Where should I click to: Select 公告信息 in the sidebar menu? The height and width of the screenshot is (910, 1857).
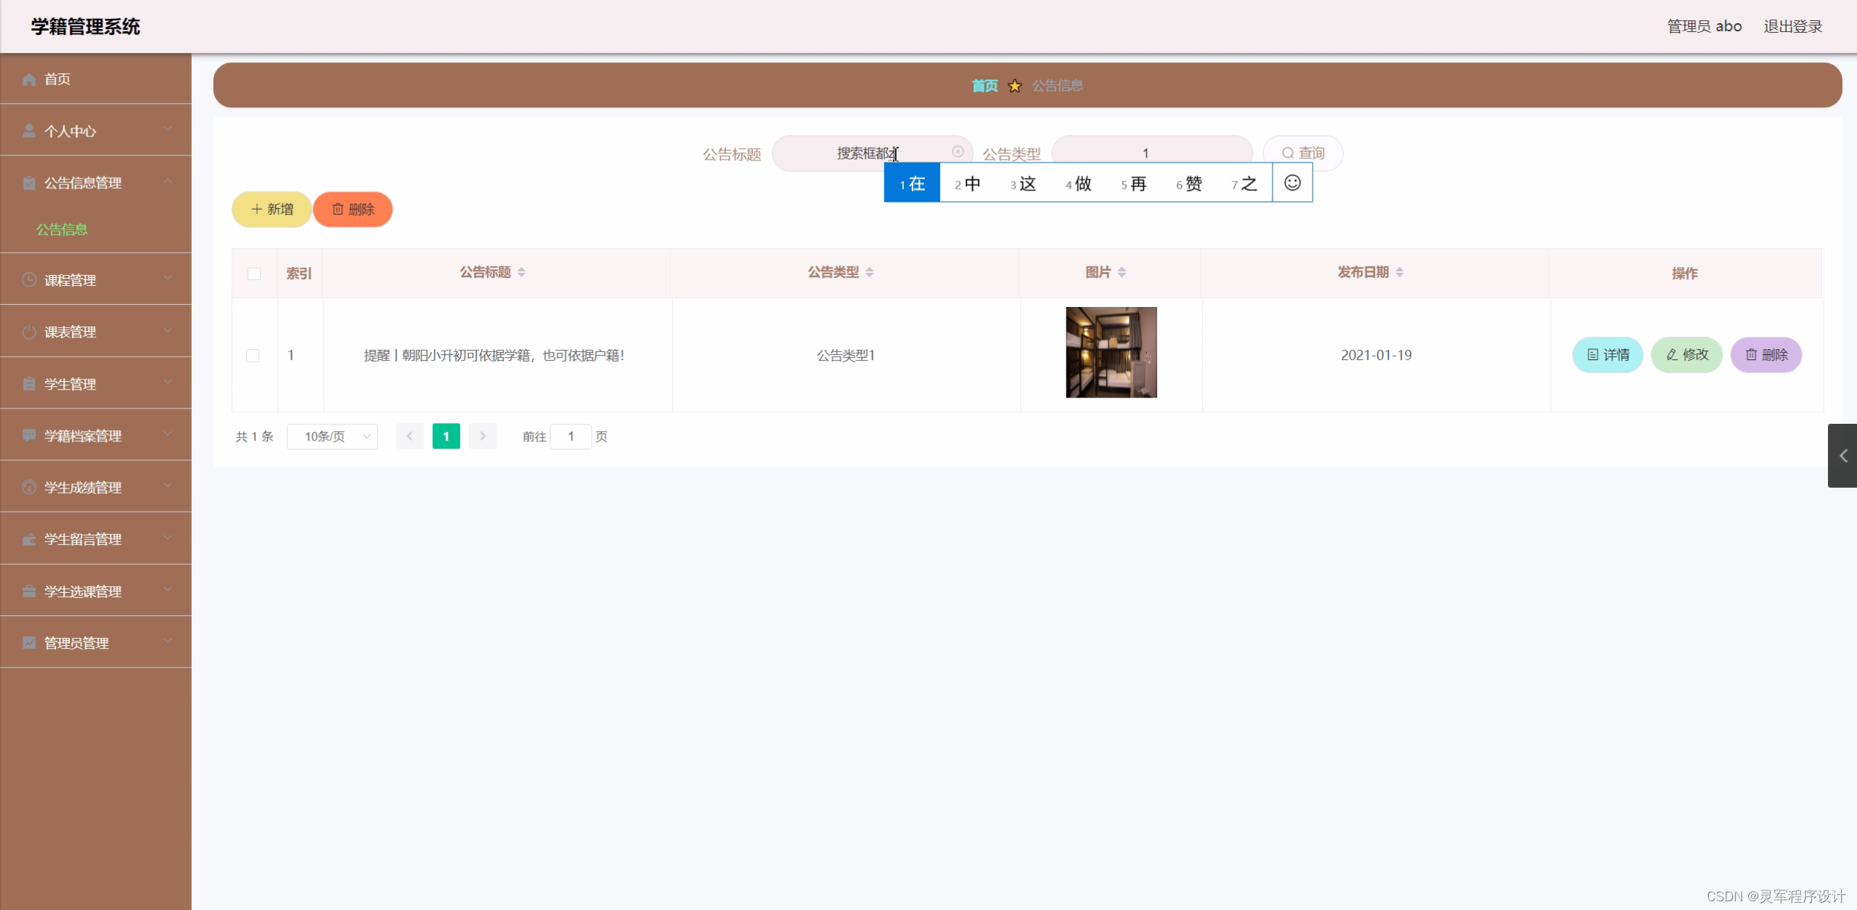coord(62,229)
